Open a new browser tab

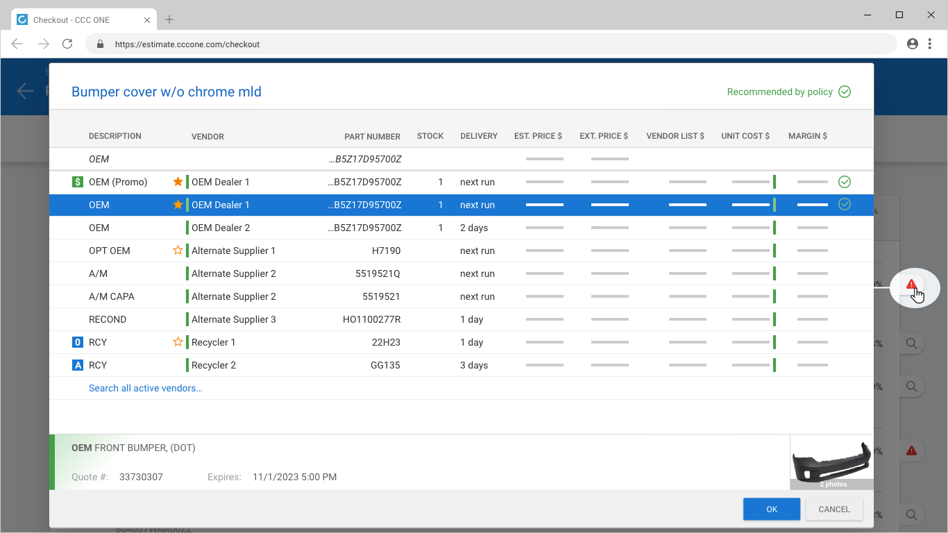point(169,19)
